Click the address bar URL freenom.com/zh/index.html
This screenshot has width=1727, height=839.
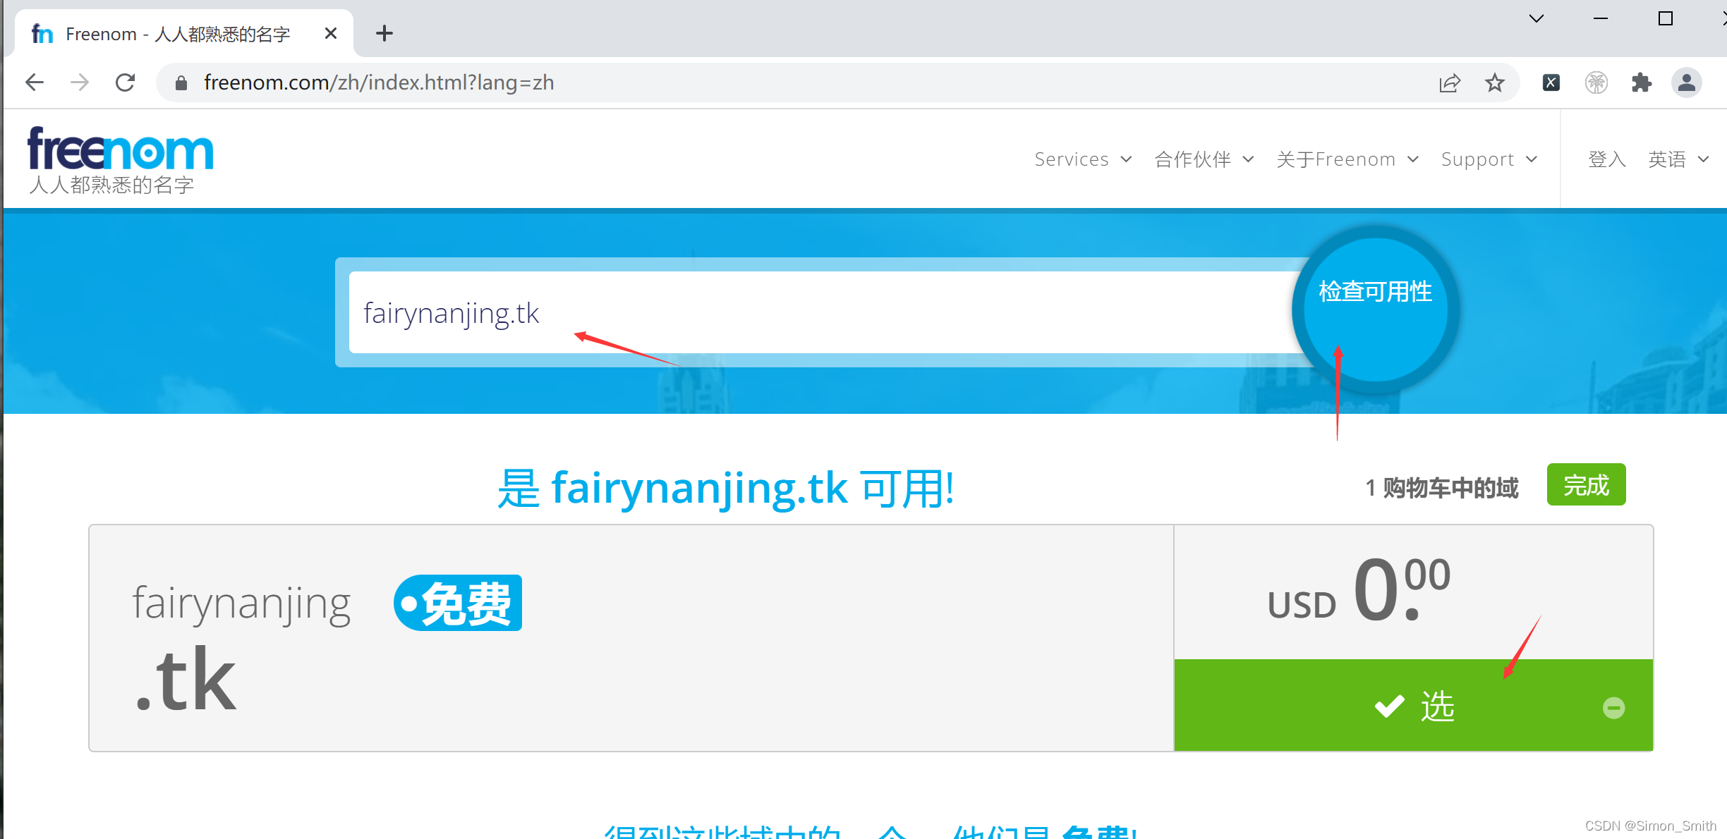pyautogui.click(x=379, y=82)
